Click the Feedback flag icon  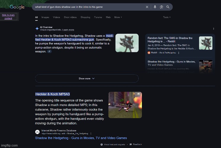coord(131,144)
